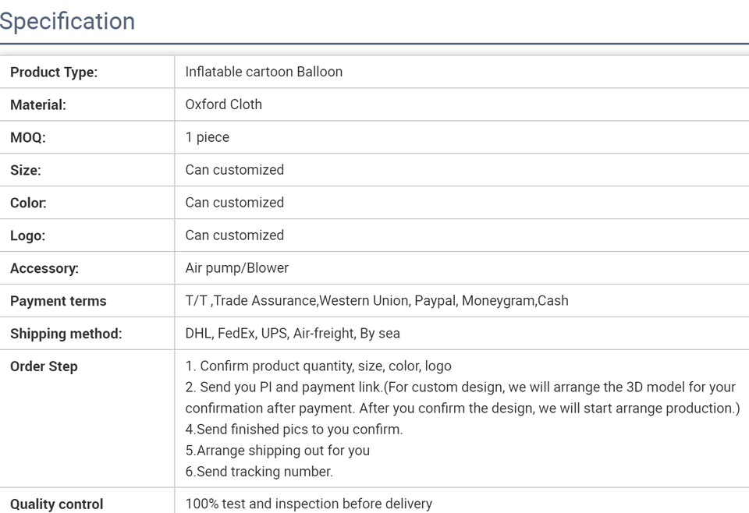Click the Logo row label

tap(28, 235)
